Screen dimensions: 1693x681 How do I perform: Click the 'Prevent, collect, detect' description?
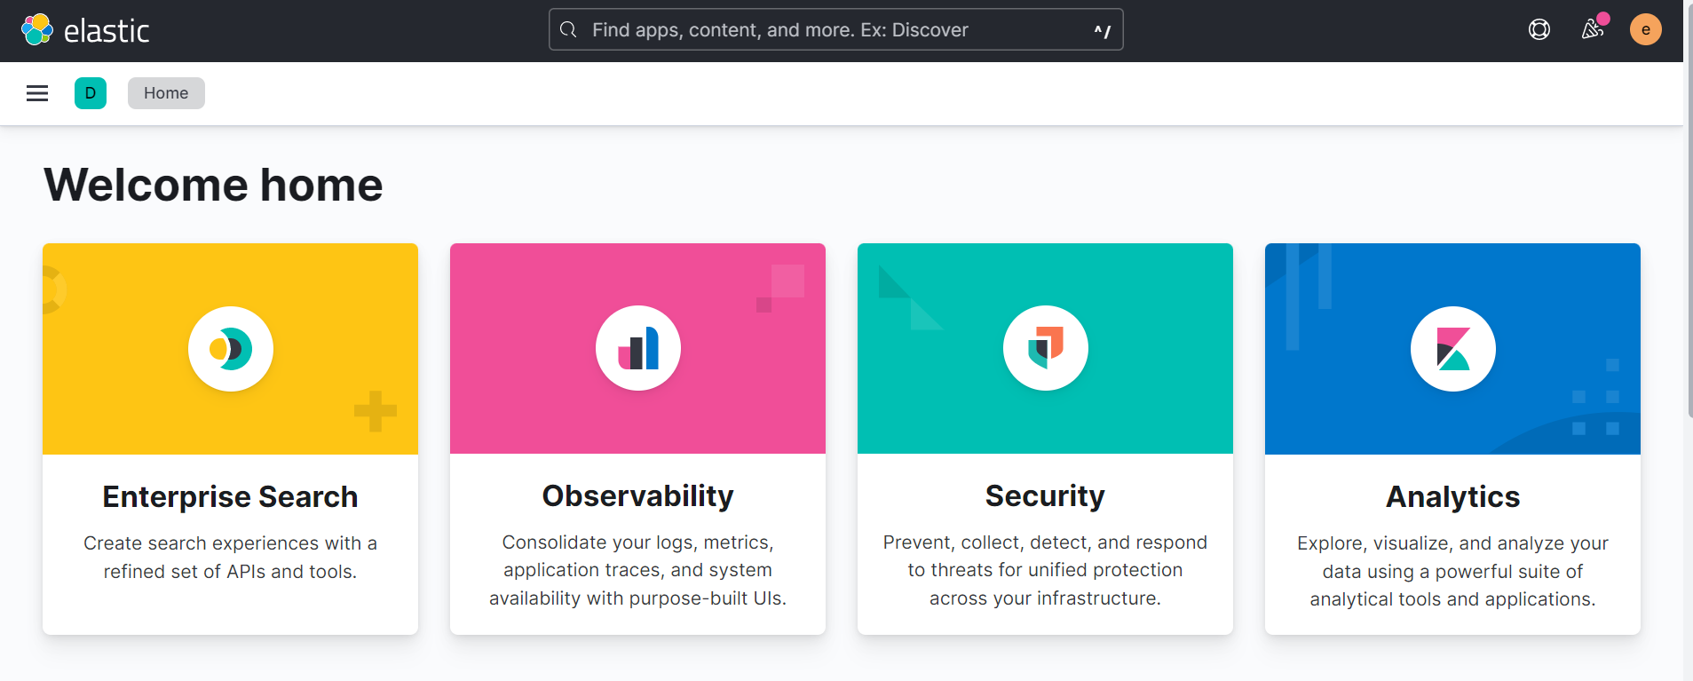coord(1045,570)
